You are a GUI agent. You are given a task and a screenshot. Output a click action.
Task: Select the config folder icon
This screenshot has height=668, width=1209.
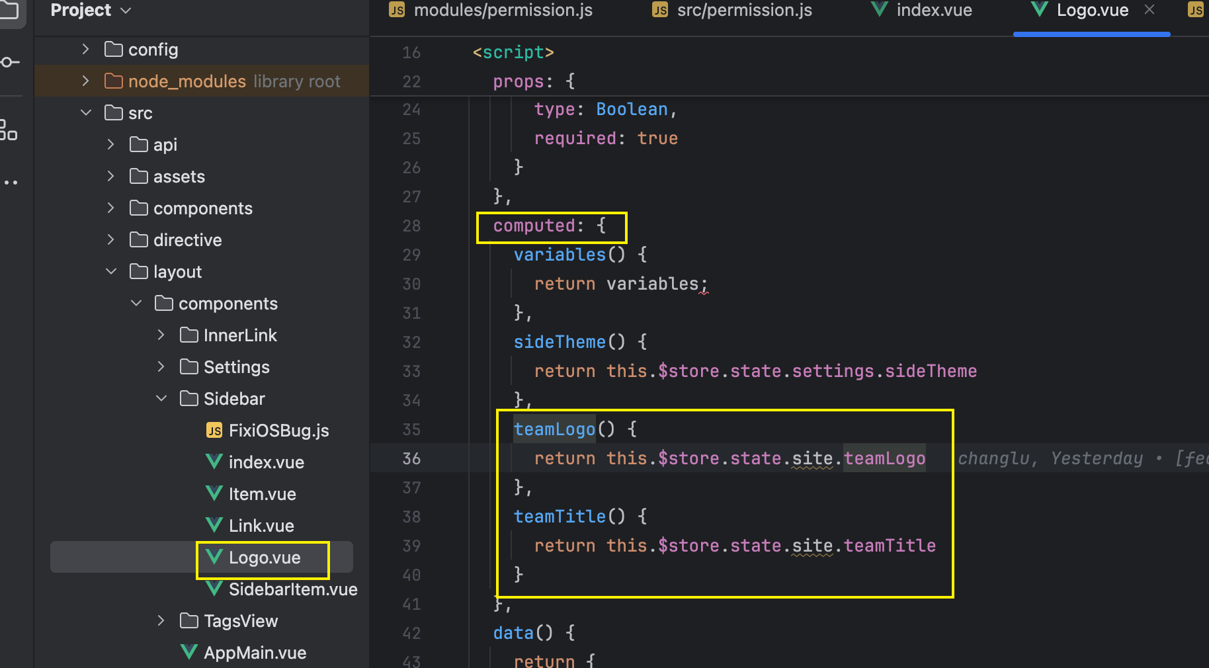(114, 50)
